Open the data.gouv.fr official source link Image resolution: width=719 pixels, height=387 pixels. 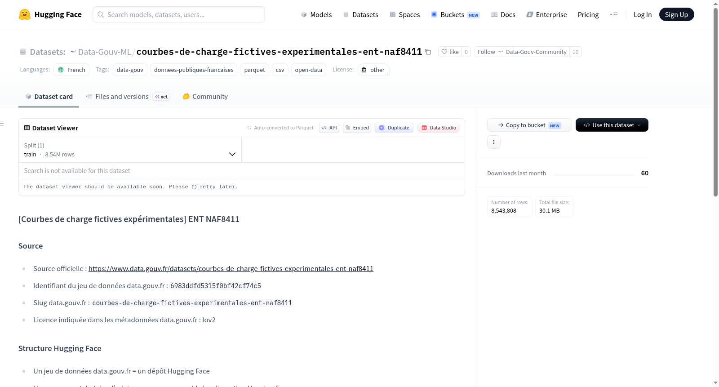point(231,269)
